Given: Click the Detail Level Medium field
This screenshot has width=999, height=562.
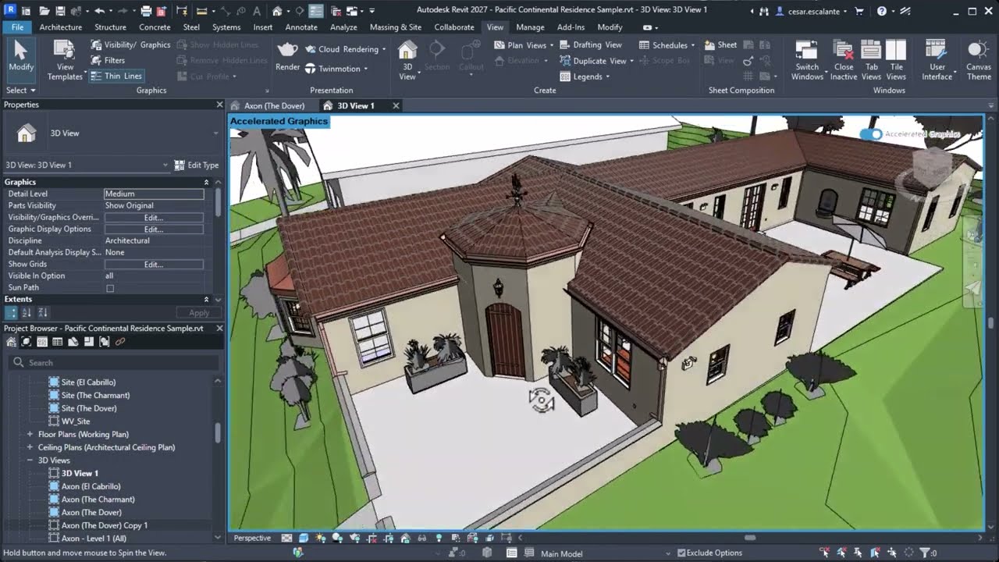Looking at the screenshot, I should 154,194.
